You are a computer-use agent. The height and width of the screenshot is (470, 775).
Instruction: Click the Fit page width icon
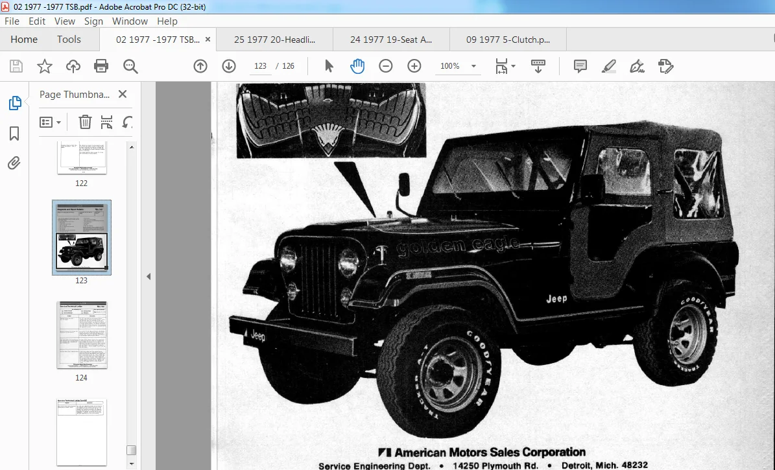[x=501, y=66]
